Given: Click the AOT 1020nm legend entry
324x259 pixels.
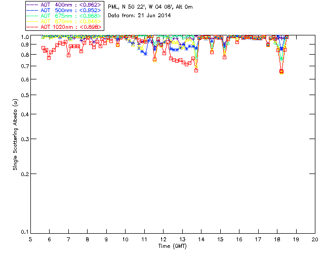Looking at the screenshot, I should (x=64, y=27).
